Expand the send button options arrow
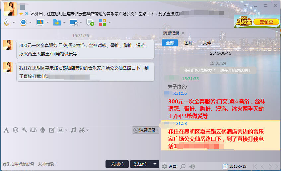Screen dimensions: 281x171 155,164
